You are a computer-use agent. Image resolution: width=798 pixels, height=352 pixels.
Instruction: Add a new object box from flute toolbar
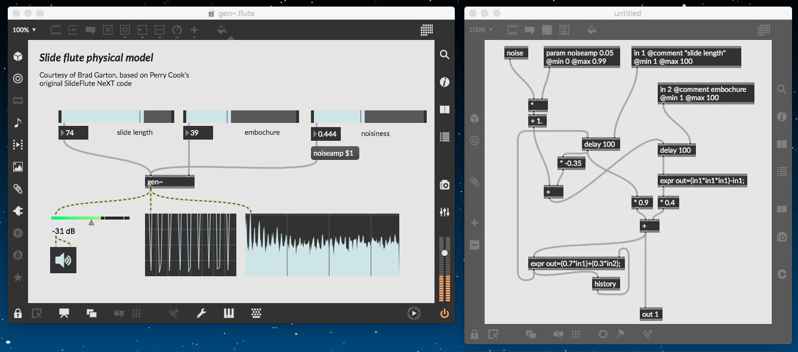click(x=56, y=30)
